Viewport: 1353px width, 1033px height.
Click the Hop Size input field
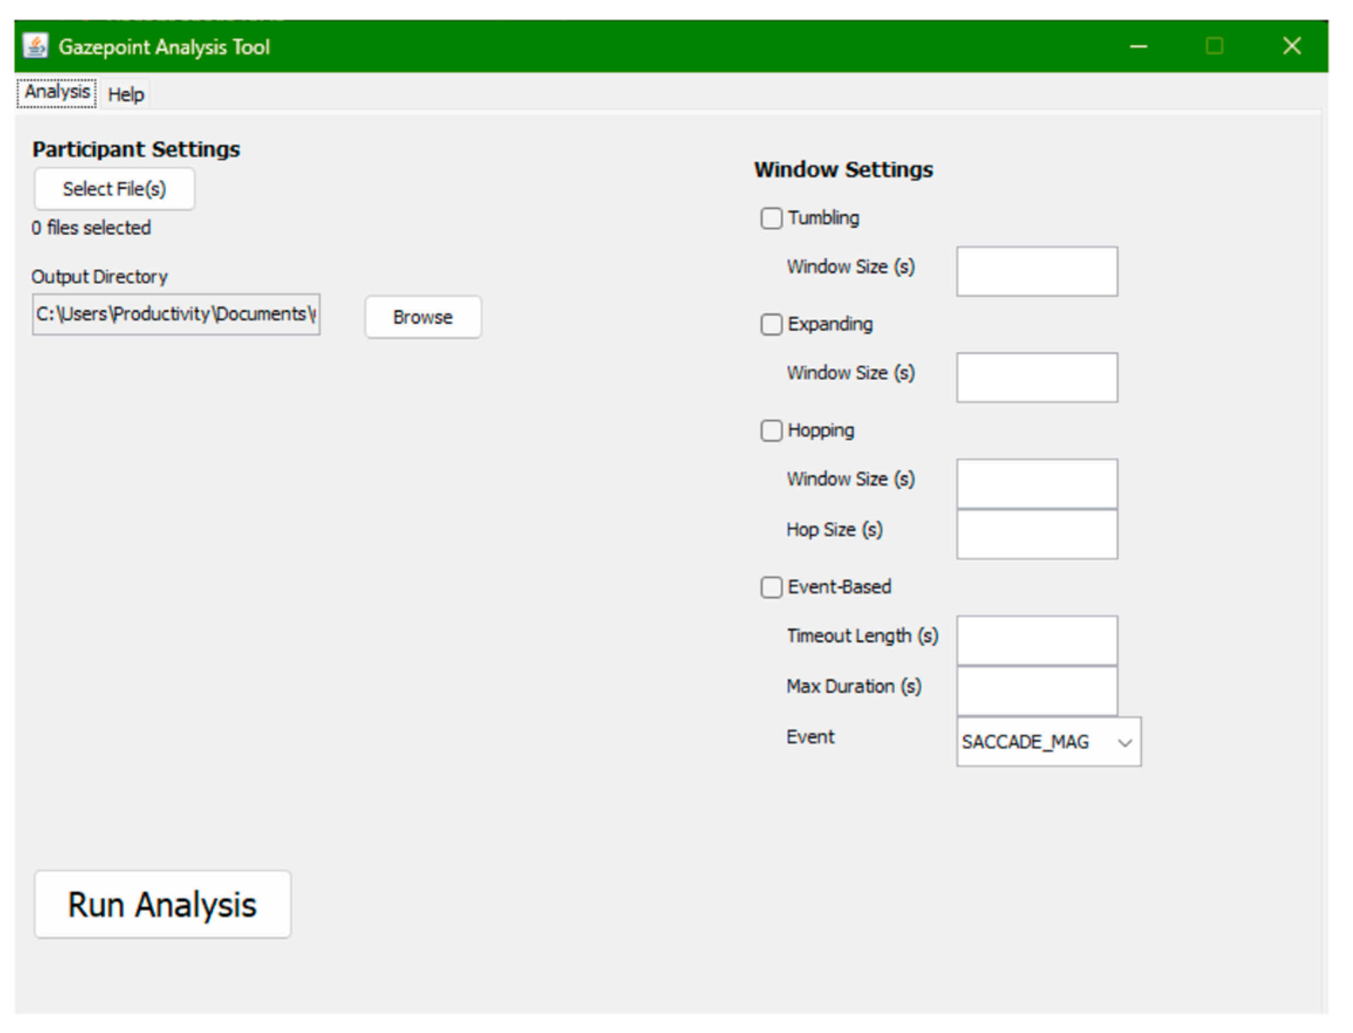pyautogui.click(x=1037, y=534)
